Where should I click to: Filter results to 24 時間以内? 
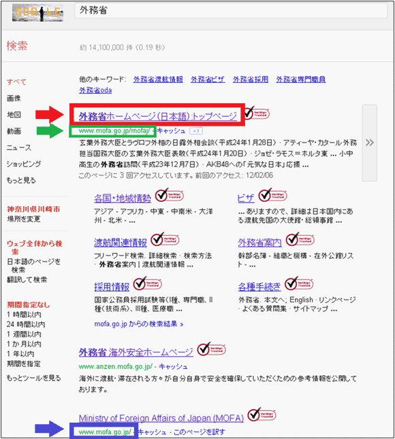26,324
